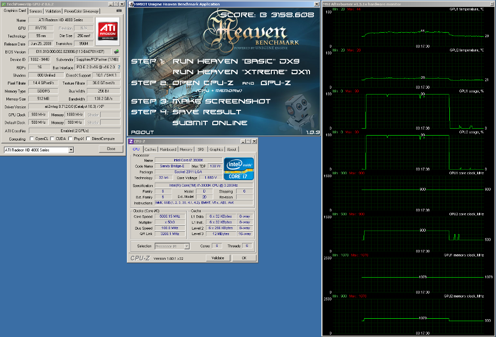This screenshot has width=496, height=337.
Task: Click the Specification field in CPU-Z
Action: click(204, 186)
